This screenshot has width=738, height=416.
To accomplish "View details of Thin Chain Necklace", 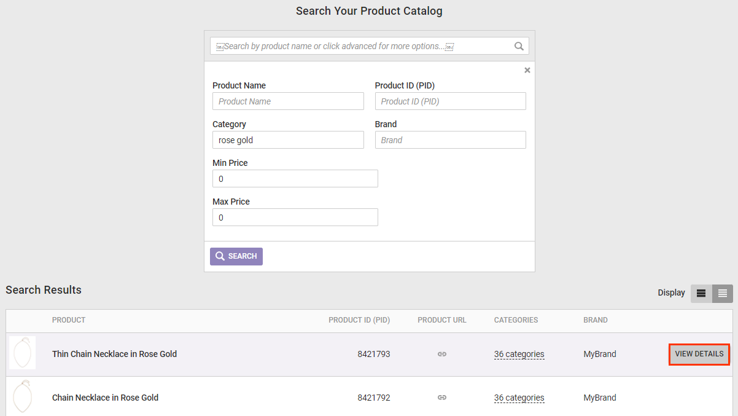I will tap(699, 354).
